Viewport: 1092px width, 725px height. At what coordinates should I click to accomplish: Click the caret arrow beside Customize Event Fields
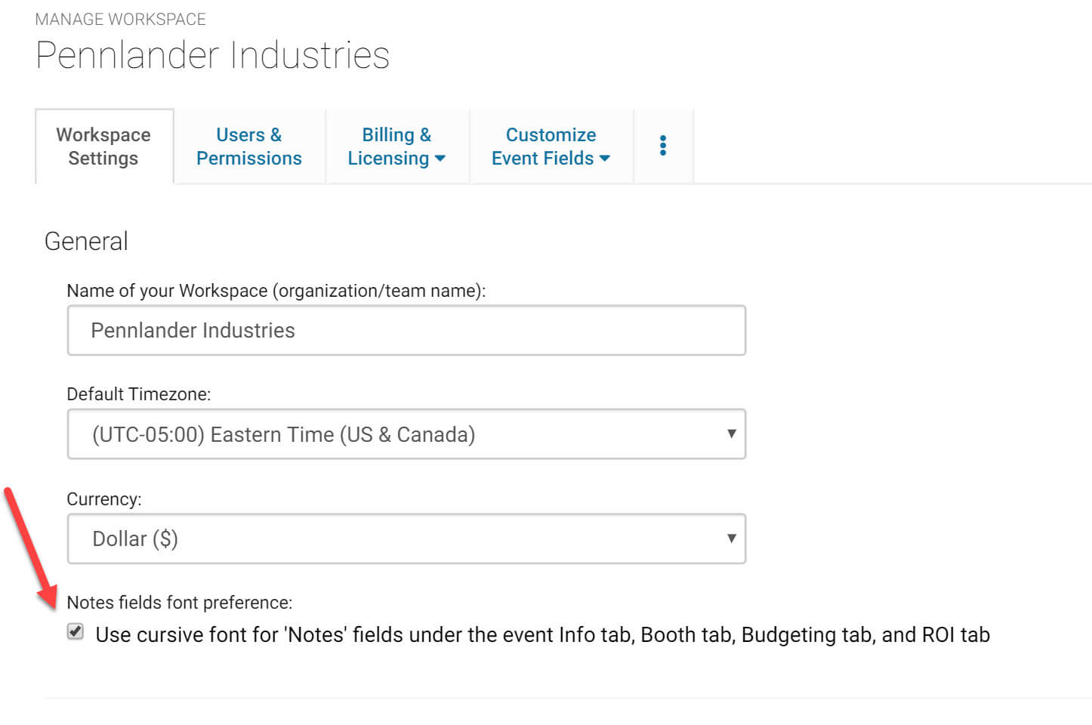[604, 159]
